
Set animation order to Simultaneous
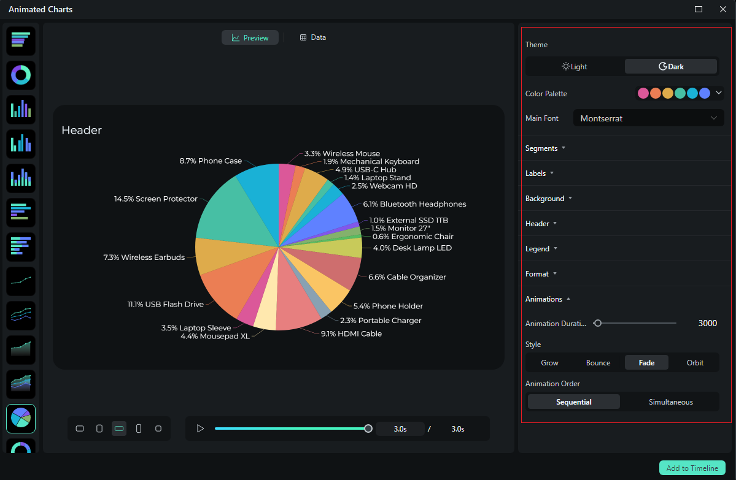(x=670, y=402)
